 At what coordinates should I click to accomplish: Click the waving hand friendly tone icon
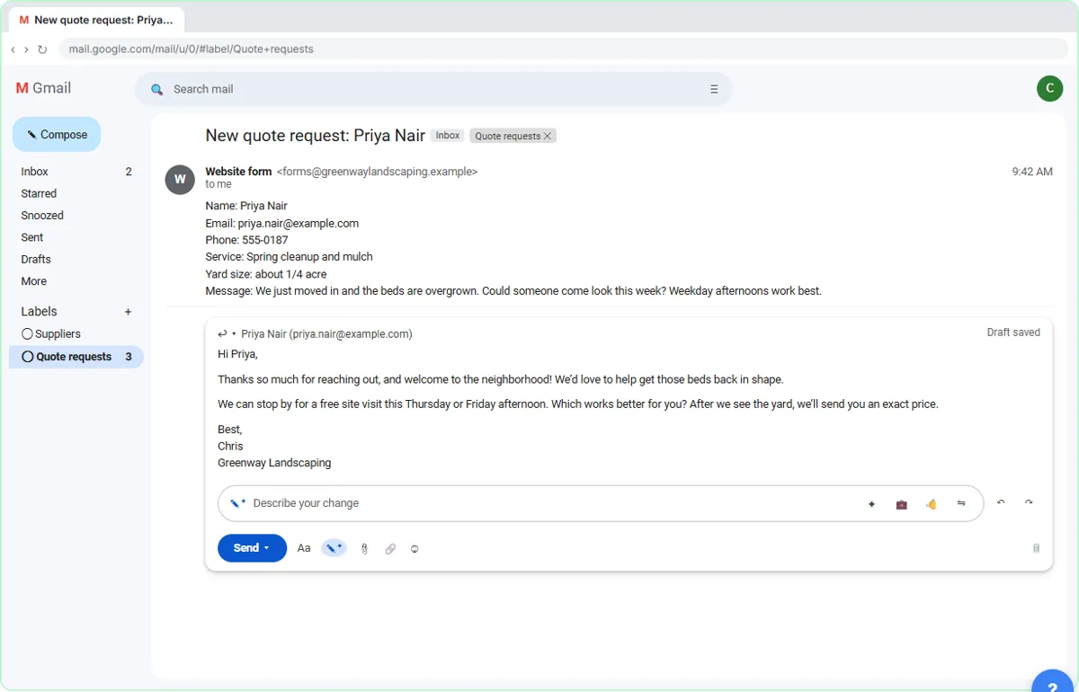(x=931, y=504)
